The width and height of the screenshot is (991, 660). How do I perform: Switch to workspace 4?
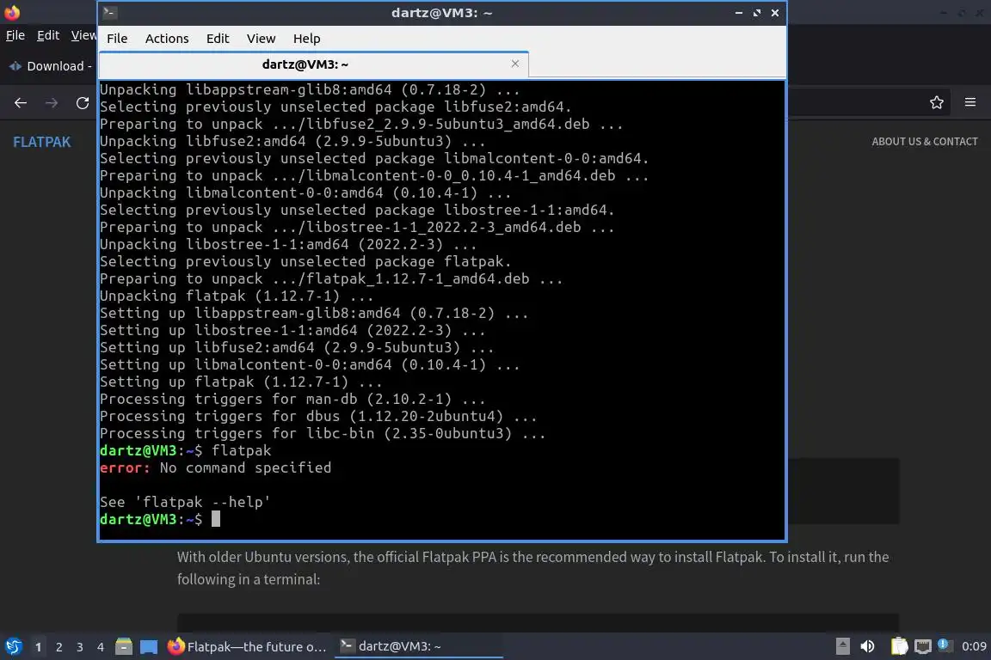[x=101, y=647]
